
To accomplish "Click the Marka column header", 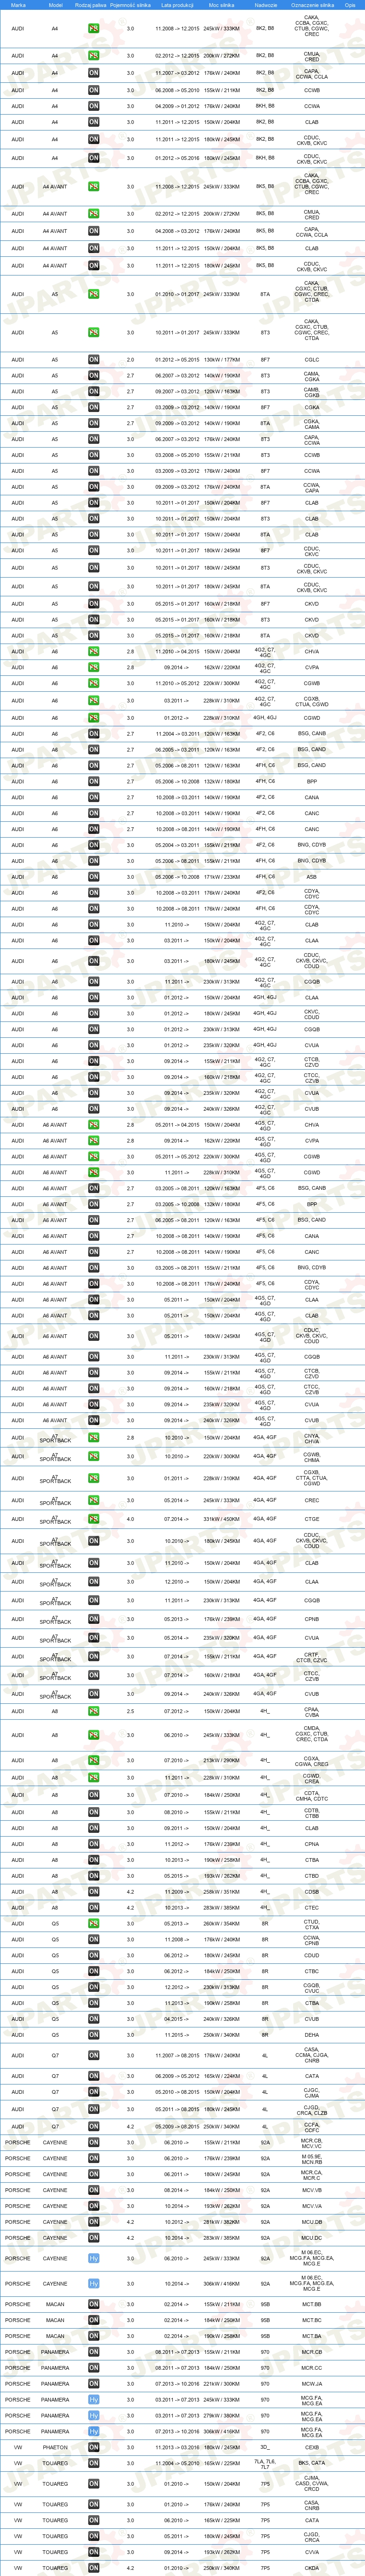I will coord(18,5).
